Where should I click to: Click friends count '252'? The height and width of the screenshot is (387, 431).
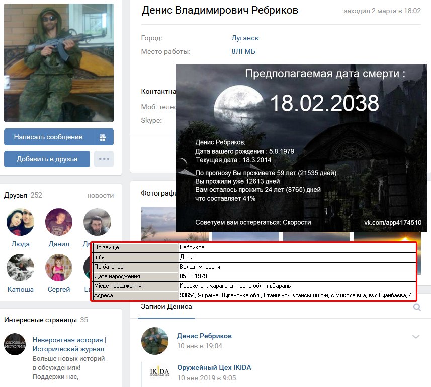36,196
